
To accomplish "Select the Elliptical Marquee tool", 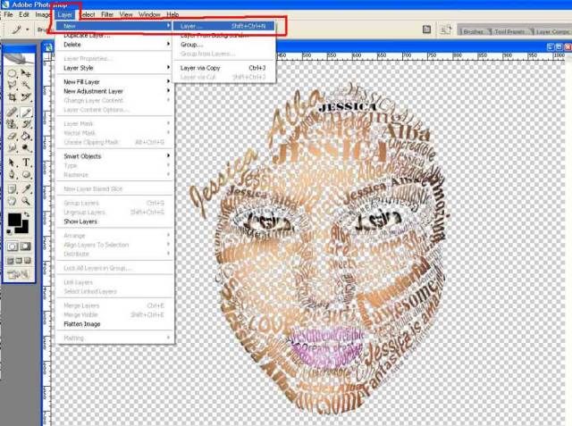I will 13,73.
